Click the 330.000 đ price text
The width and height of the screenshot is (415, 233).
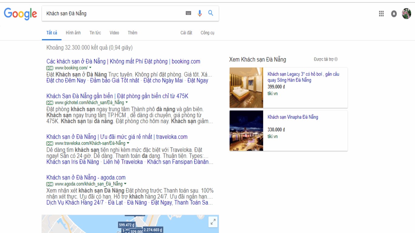[276, 130]
